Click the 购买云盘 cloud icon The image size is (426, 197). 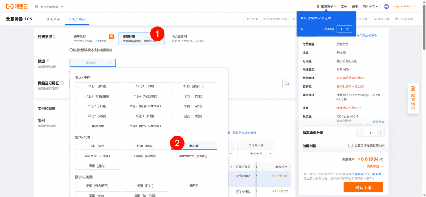pyautogui.click(x=375, y=19)
